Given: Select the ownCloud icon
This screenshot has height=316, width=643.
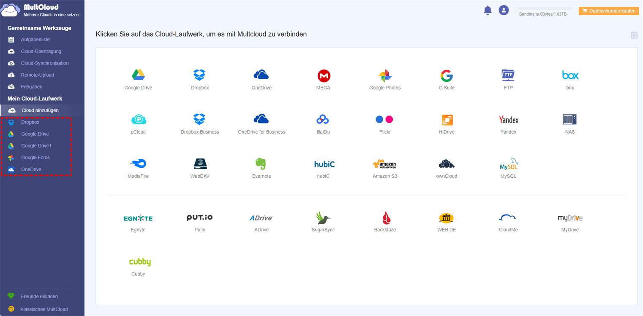Looking at the screenshot, I should pos(447,163).
